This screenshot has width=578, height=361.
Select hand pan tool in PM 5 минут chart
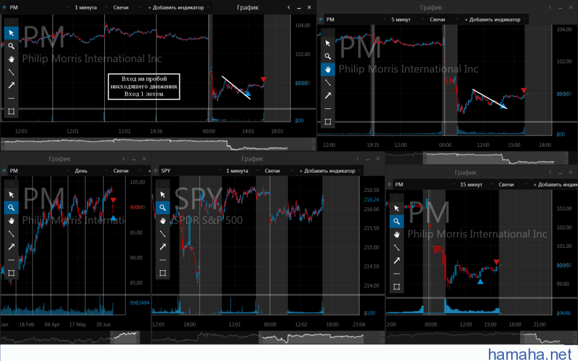(x=328, y=69)
